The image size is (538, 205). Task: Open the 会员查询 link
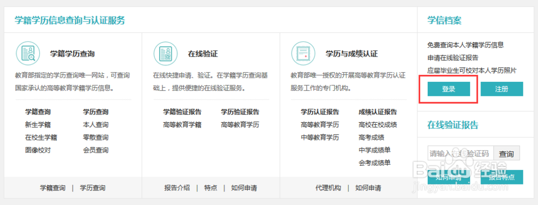[96, 150]
